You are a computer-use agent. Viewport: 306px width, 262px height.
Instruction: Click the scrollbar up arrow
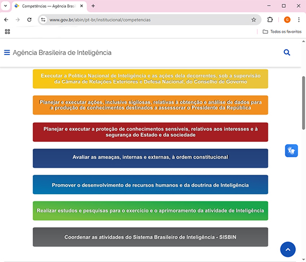tap(303, 41)
